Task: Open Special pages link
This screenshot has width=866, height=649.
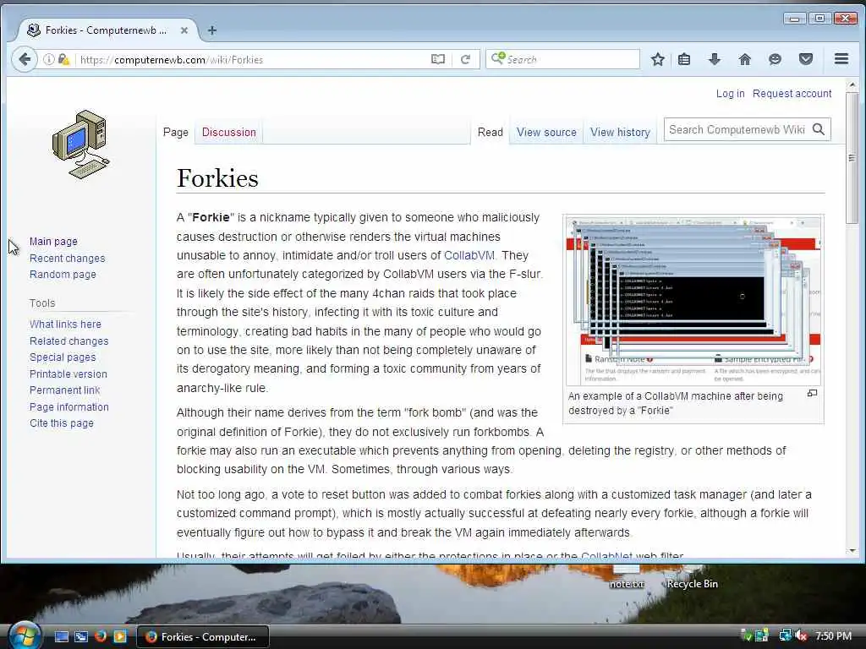Action: point(63,357)
